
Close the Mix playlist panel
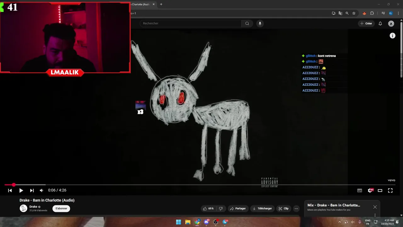tap(375, 207)
